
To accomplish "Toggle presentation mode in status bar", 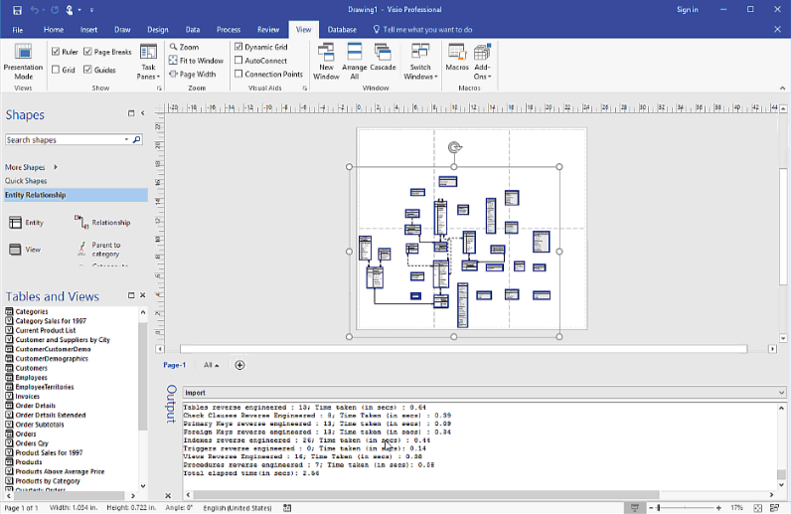I will point(635,508).
